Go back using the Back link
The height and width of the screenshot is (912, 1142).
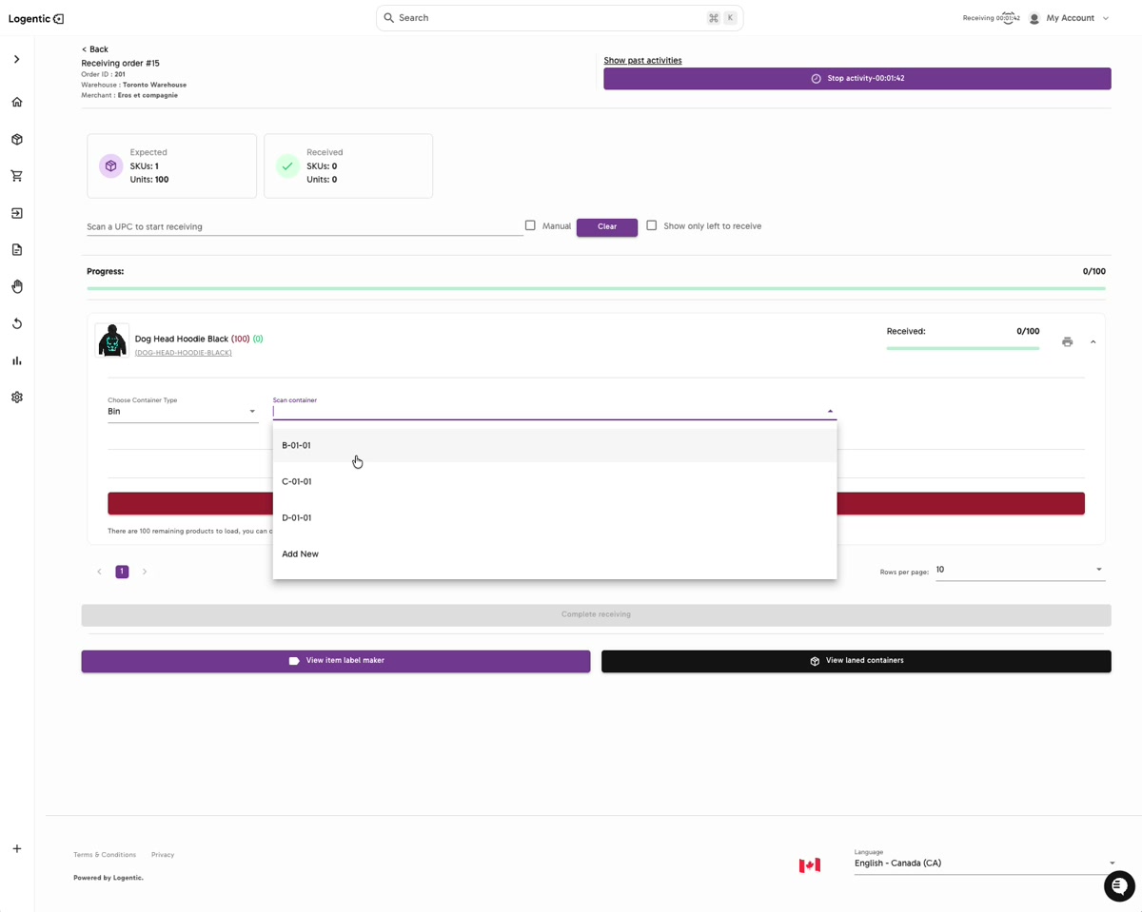click(94, 49)
